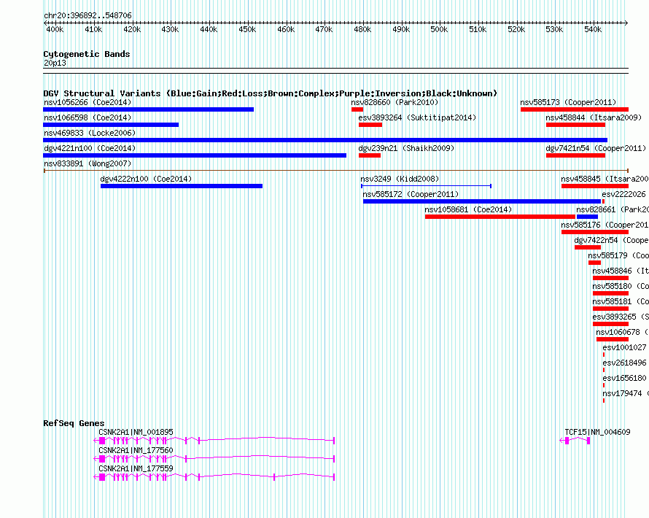Viewport: 649px width, 518px height.
Task: Click the esv2618496 variant label
Action: 625,363
